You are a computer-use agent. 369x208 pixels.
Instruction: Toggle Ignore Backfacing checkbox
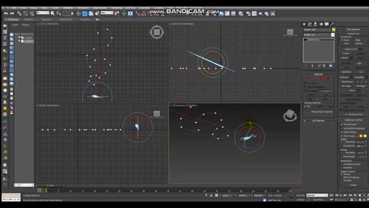306,87
